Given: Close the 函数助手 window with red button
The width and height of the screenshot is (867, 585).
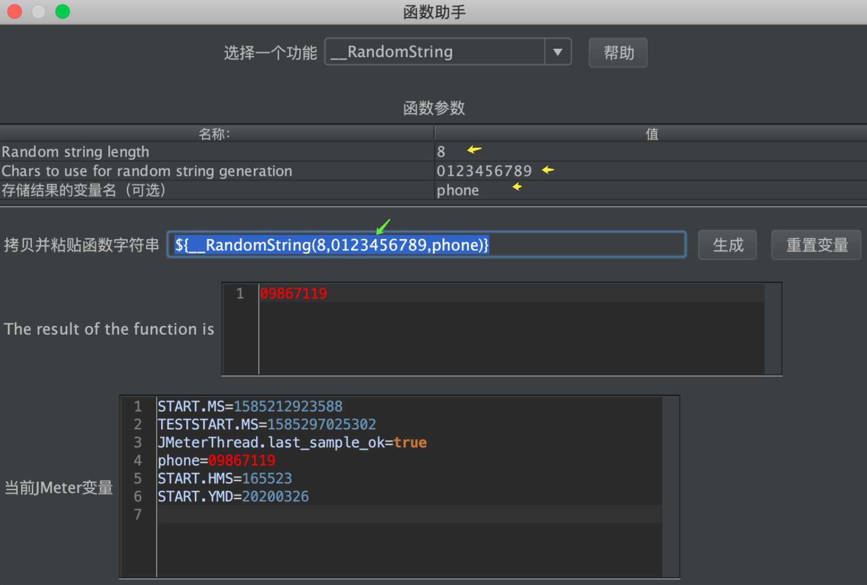Looking at the screenshot, I should pyautogui.click(x=15, y=11).
